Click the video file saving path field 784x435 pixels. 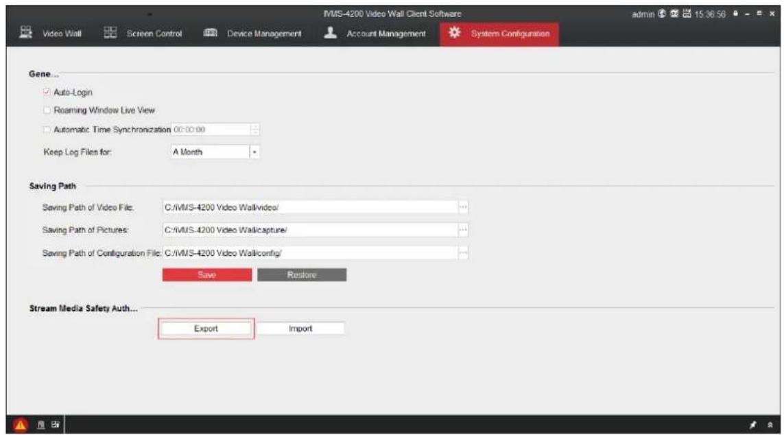pos(310,207)
